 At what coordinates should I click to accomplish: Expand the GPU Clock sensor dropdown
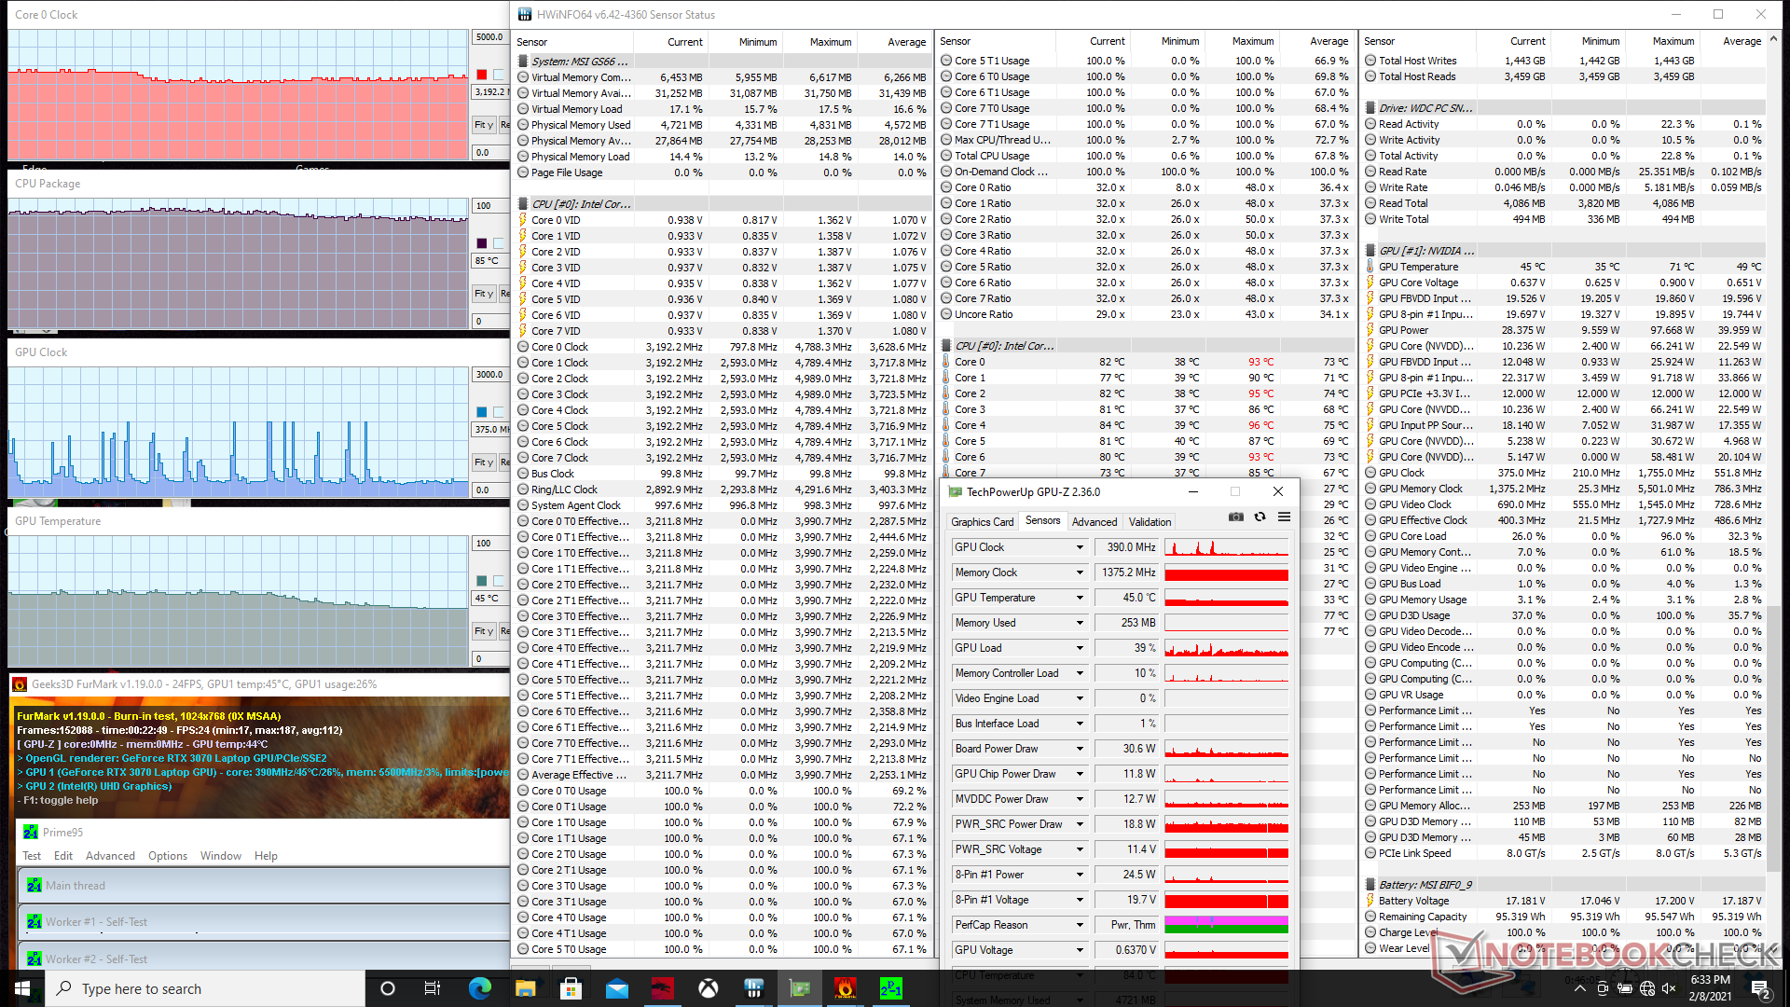coord(1080,547)
